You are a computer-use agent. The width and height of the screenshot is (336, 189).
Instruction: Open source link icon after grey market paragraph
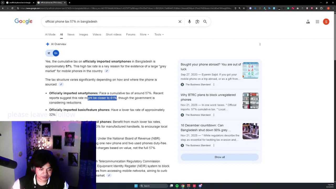pyautogui.click(x=107, y=71)
